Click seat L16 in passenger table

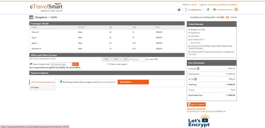pos(134,43)
